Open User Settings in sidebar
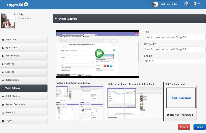Image resolution: width=206 pixels, height=133 pixels. (x=24, y=56)
